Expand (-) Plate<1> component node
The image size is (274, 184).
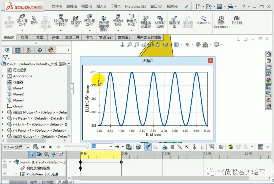(x=3, y=118)
